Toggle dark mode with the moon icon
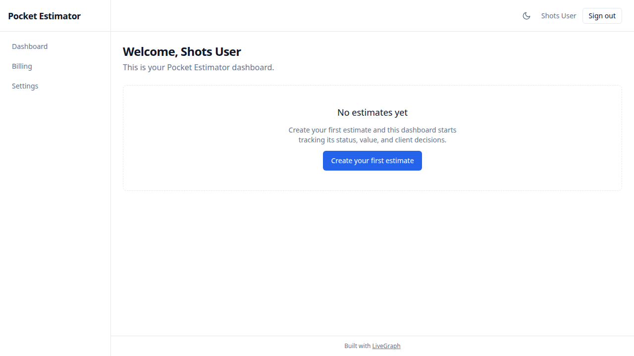The image size is (634, 356). tap(527, 16)
